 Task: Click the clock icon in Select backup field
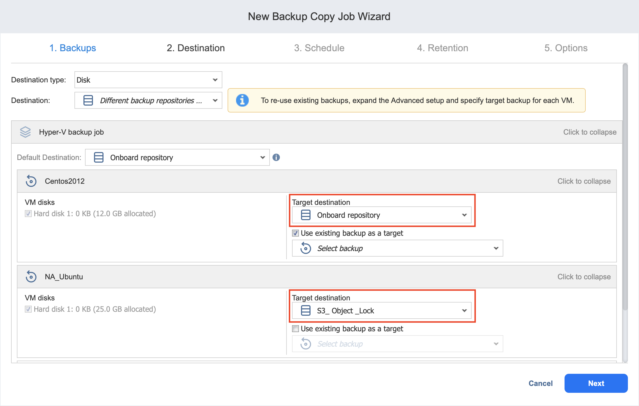[x=306, y=248]
